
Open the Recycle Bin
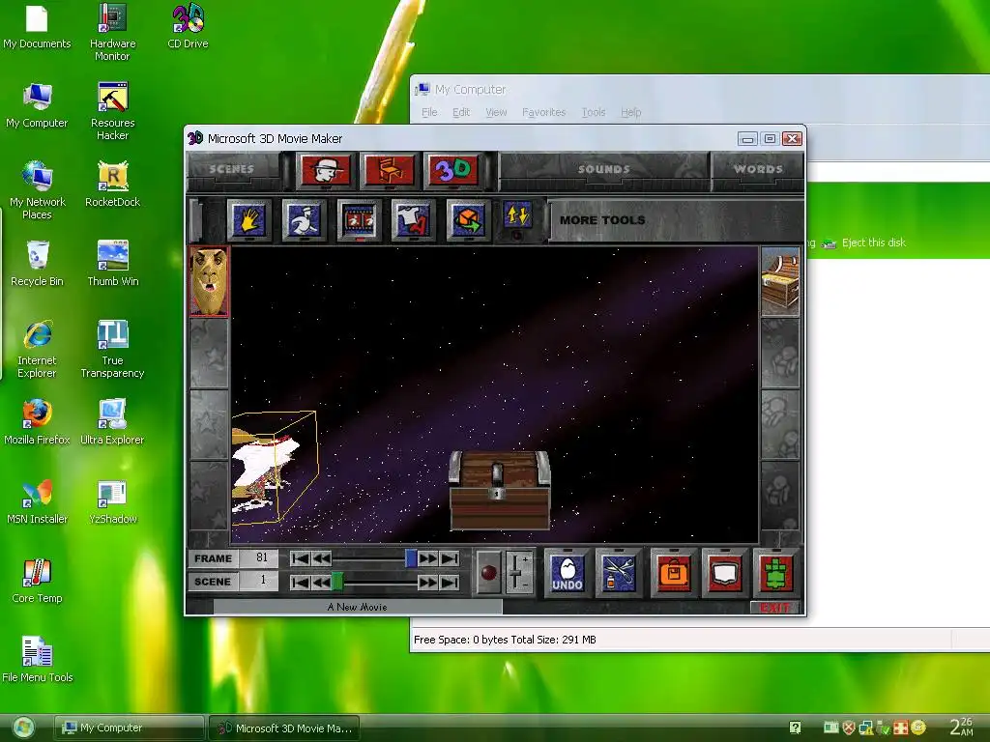tap(37, 265)
